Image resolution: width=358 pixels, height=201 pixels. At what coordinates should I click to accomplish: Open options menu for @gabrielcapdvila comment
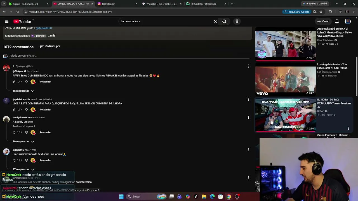pyautogui.click(x=248, y=99)
